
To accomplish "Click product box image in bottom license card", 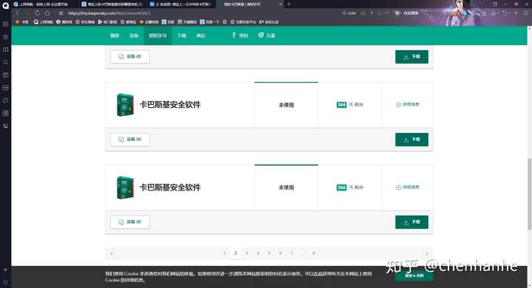I will pyautogui.click(x=125, y=188).
